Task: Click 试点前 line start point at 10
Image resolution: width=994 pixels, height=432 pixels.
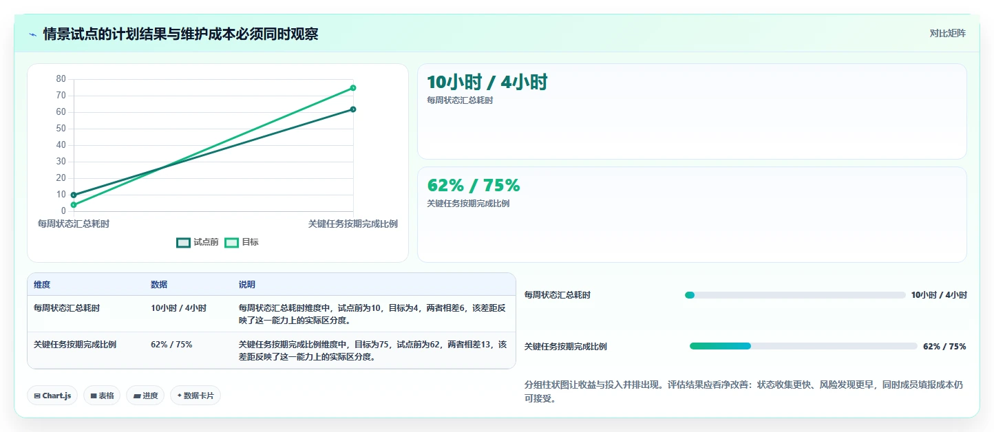Action: coord(74,195)
